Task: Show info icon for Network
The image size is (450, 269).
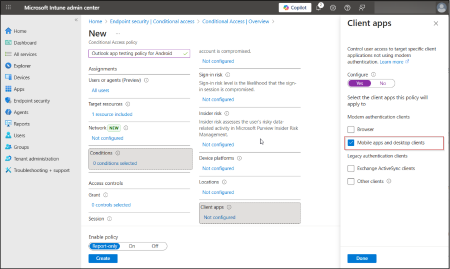Action: [x=125, y=128]
